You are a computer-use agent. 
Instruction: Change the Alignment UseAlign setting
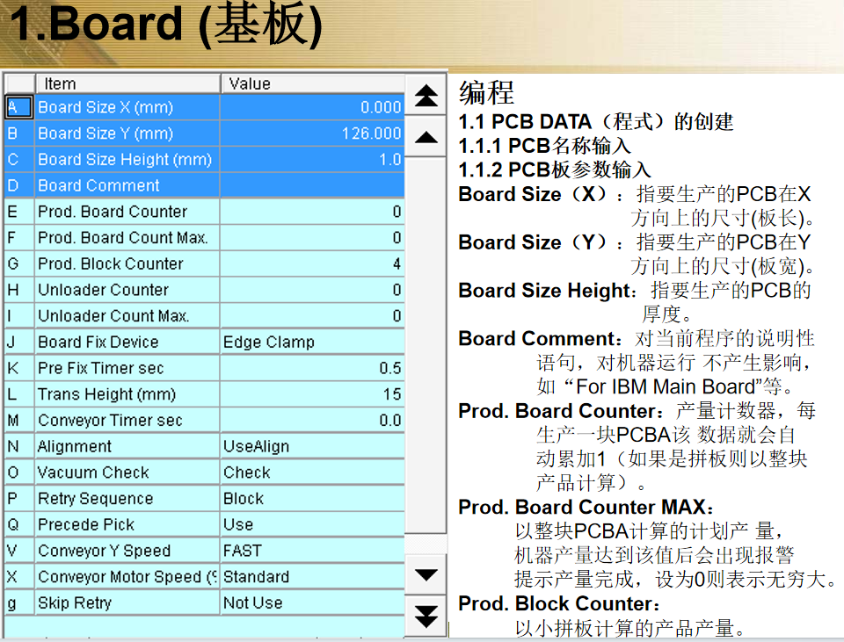pos(312,447)
